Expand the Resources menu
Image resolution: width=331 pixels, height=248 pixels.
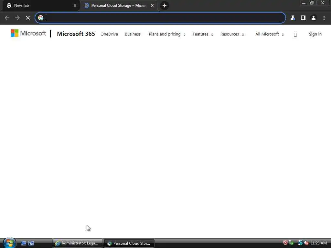(232, 34)
